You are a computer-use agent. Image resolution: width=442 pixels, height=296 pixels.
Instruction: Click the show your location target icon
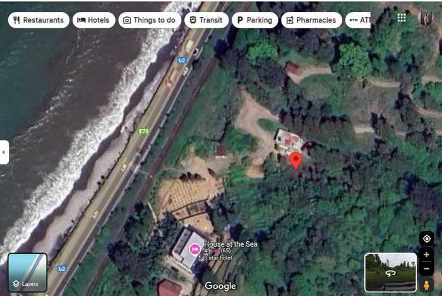pos(426,239)
